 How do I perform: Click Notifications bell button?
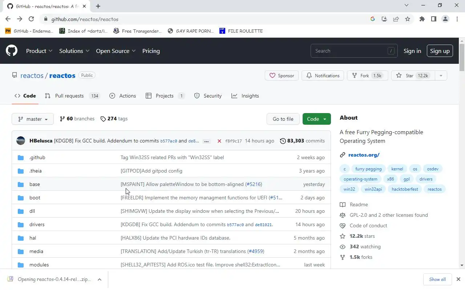tap(323, 75)
